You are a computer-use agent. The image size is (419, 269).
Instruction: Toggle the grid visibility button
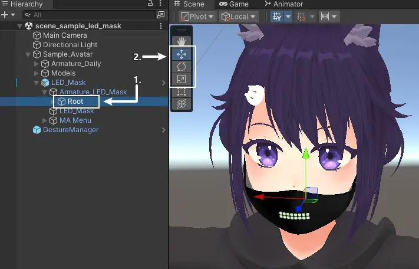pyautogui.click(x=277, y=17)
